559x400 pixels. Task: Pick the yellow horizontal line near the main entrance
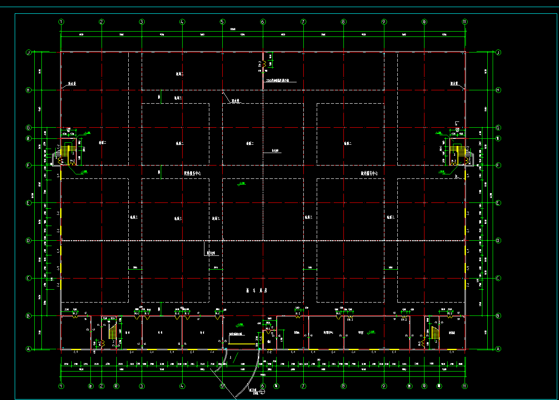coord(241,344)
